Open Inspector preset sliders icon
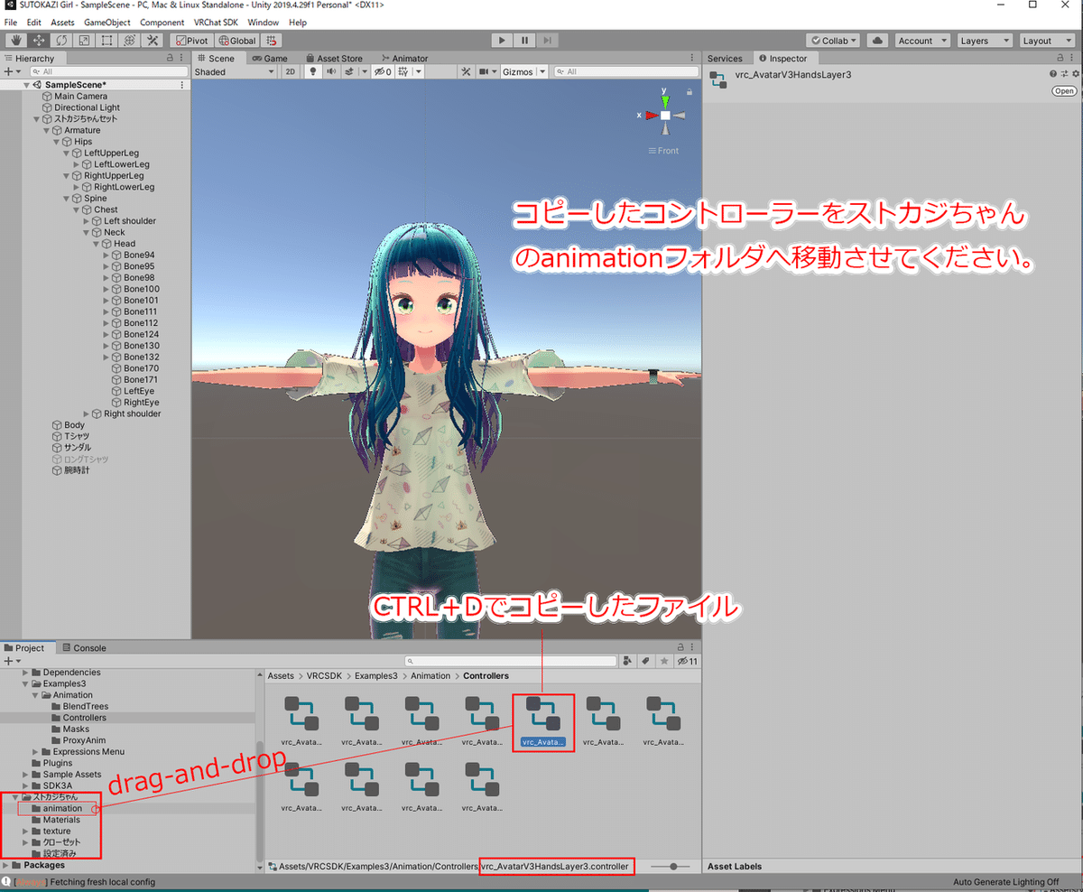1083x892 pixels. click(1063, 74)
